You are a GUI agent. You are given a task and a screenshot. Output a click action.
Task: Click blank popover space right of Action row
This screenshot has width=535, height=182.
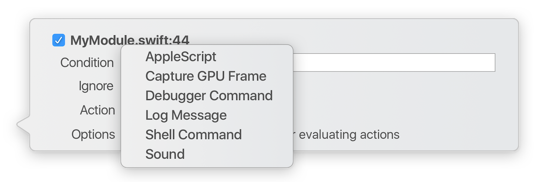click(x=390, y=110)
